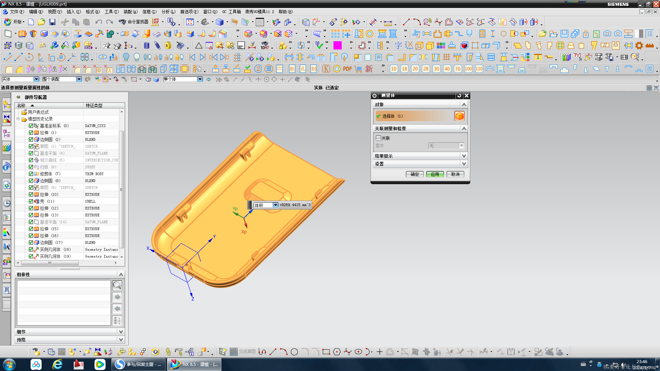Click the 取消 button

pyautogui.click(x=455, y=174)
